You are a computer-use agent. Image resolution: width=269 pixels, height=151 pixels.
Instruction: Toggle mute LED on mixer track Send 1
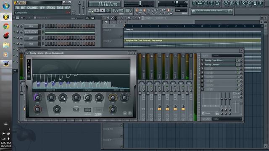tap(159, 87)
